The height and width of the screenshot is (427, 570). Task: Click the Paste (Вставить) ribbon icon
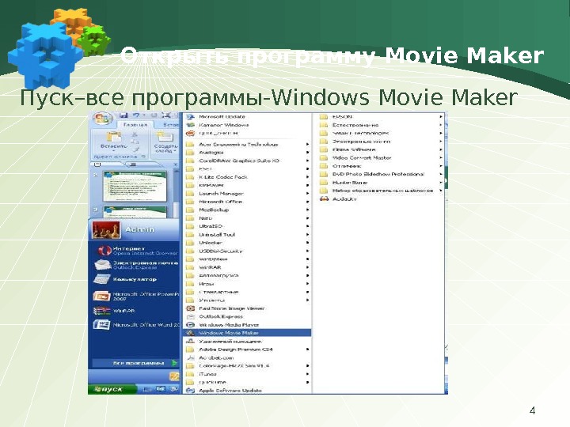click(x=114, y=138)
